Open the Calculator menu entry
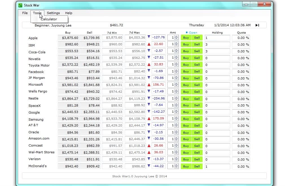Viewport: 285px width, 186px height. 49,19
